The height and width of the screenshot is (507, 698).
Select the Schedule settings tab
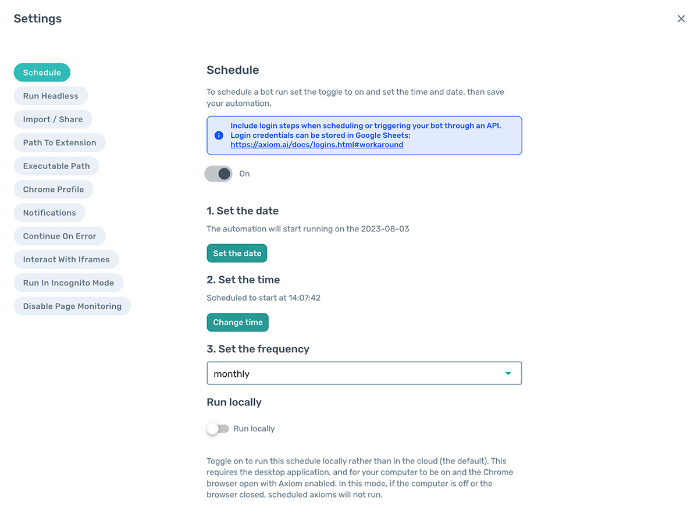(x=42, y=73)
